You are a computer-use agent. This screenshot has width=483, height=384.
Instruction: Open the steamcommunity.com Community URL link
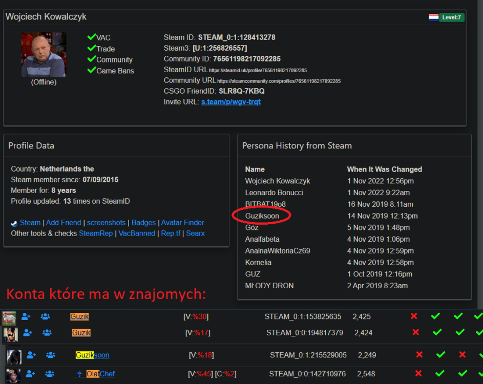click(279, 81)
